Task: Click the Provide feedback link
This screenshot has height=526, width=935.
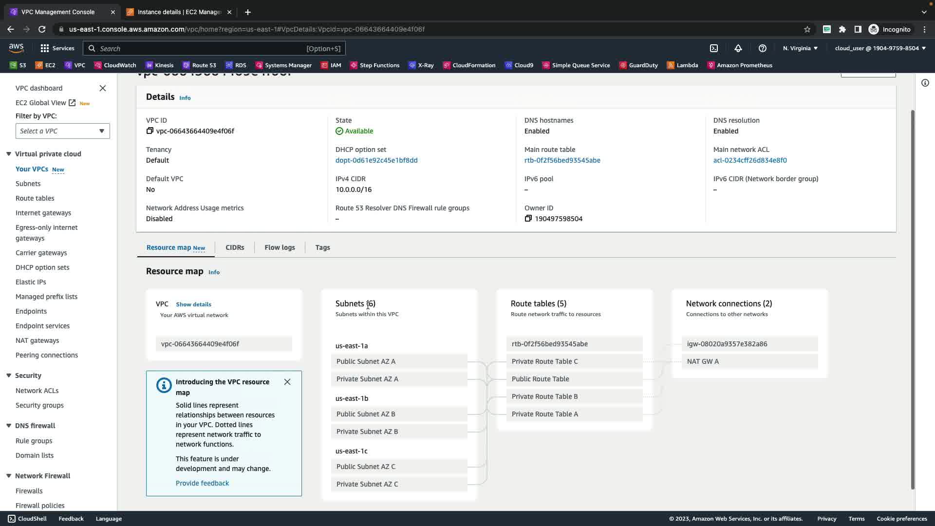Action: tap(202, 483)
